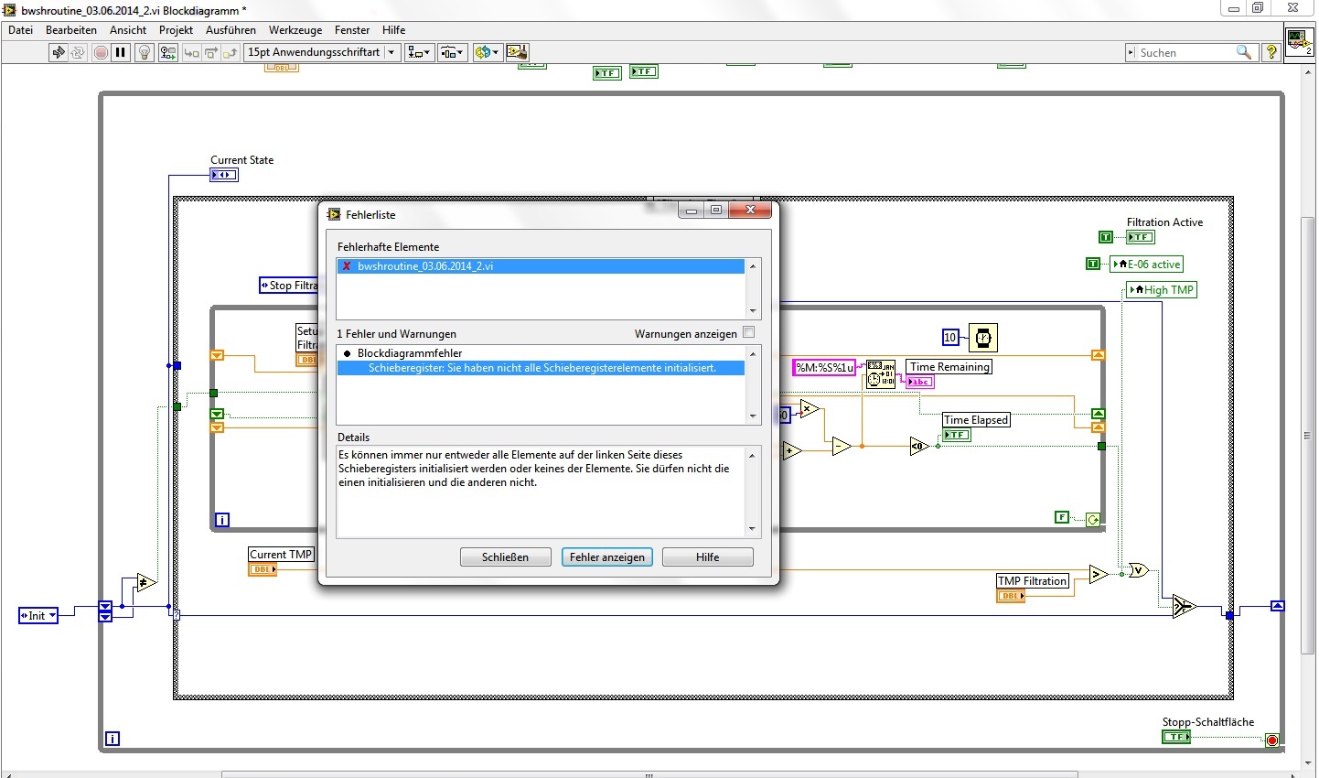This screenshot has width=1319, height=778.
Task: Click the Schließen button in Fehlerliste
Action: pyautogui.click(x=505, y=556)
